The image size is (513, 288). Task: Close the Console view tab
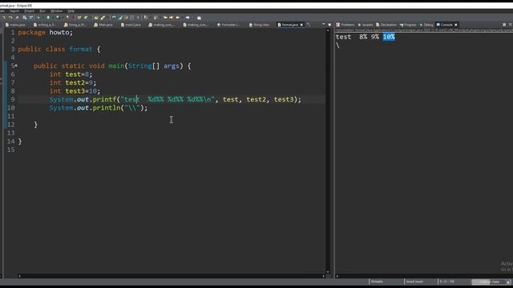[456, 25]
